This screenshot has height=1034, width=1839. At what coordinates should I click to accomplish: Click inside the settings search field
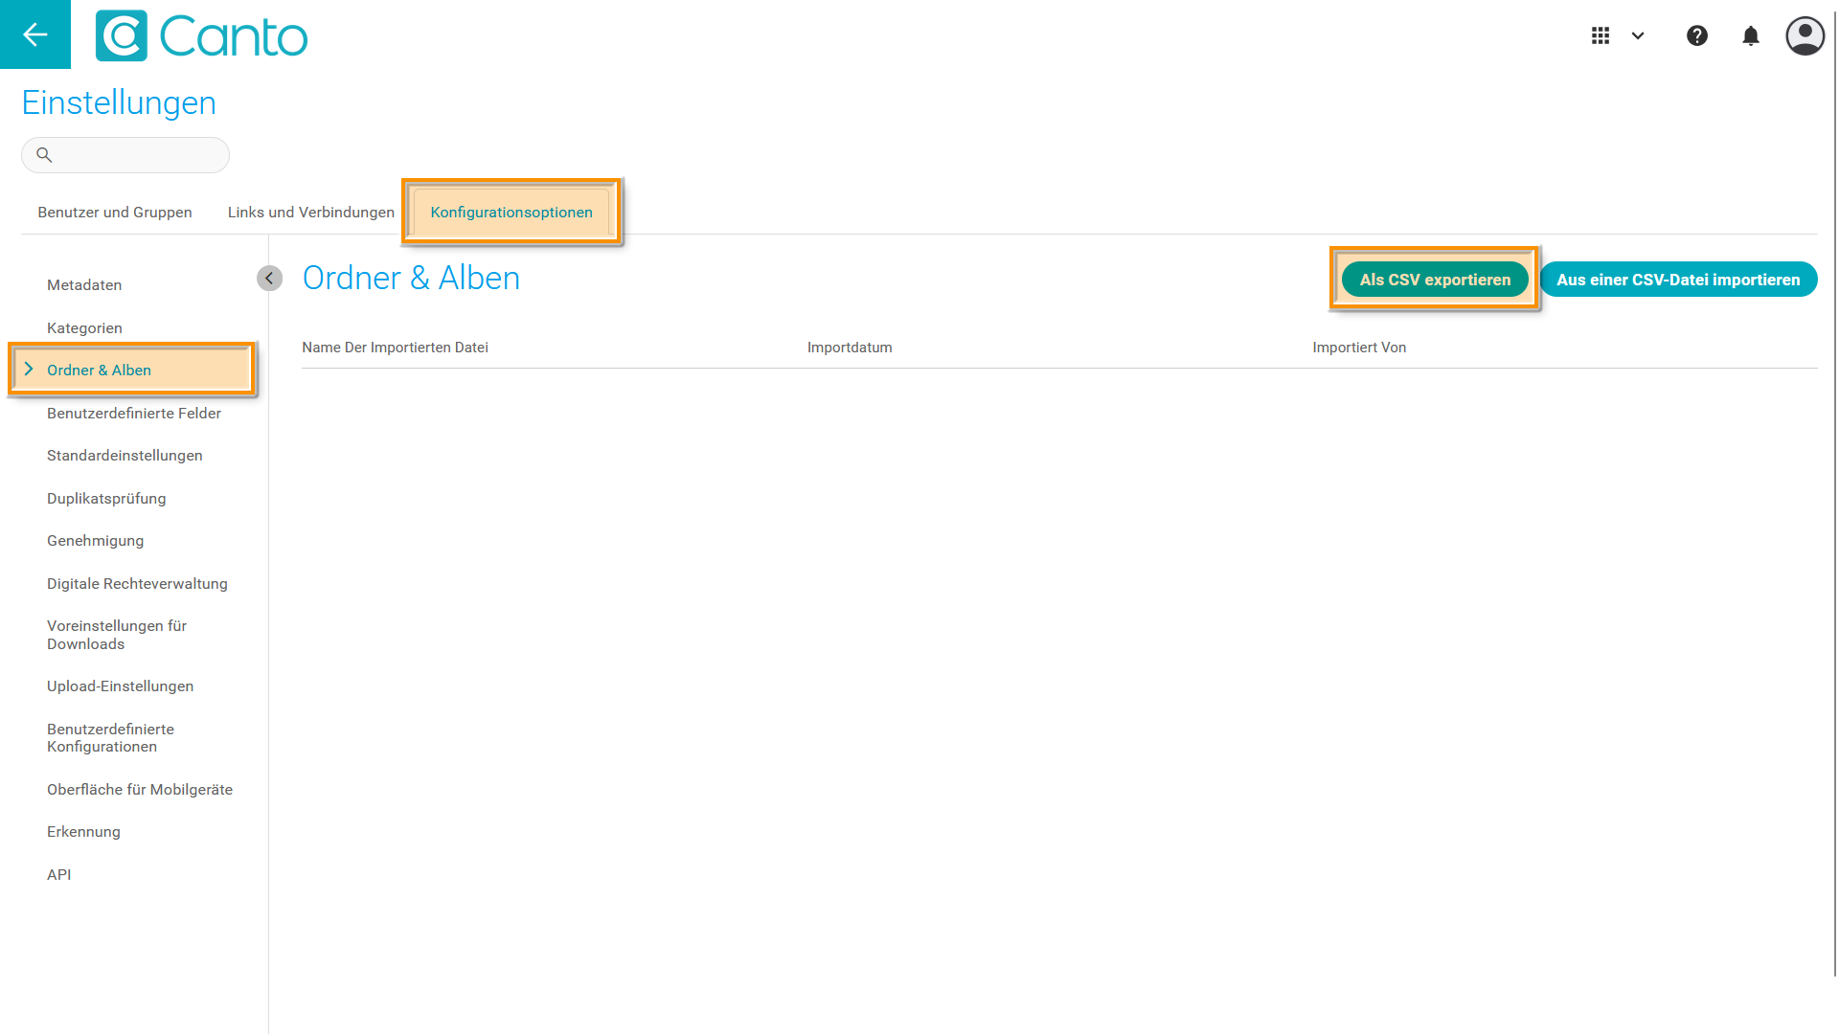click(139, 155)
